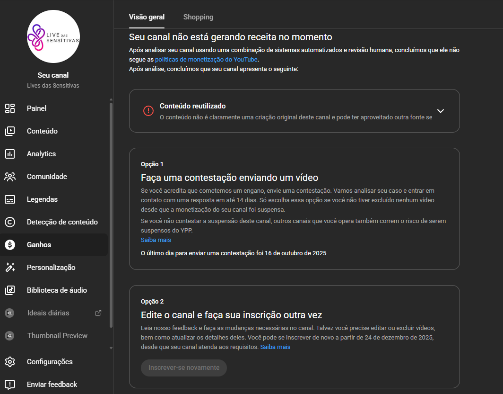503x394 pixels.
Task: Click Saiba mais link in Opção 2
Action: pos(275,347)
